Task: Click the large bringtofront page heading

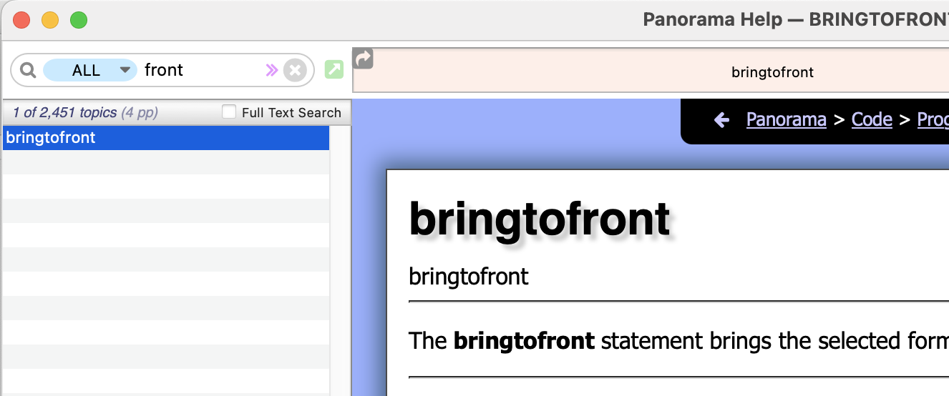Action: 539,219
